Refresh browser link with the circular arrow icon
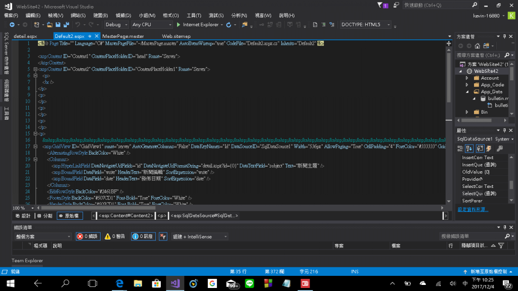Image resolution: width=518 pixels, height=291 pixels. tap(229, 25)
